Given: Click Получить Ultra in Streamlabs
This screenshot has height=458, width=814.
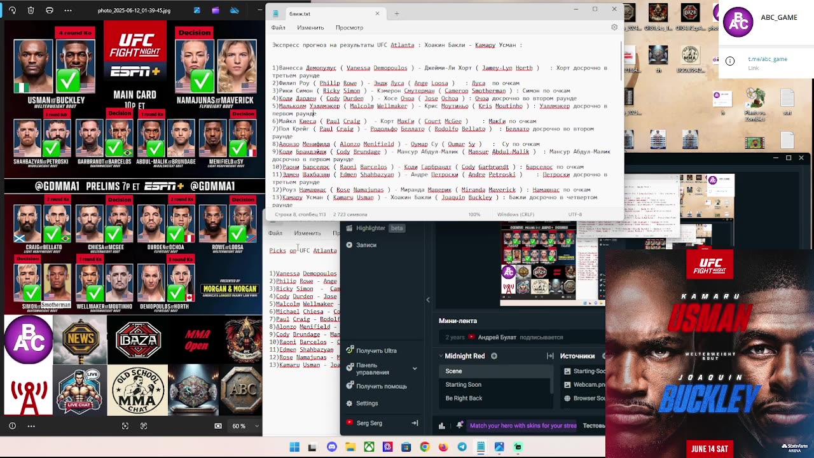Looking at the screenshot, I should click(371, 350).
